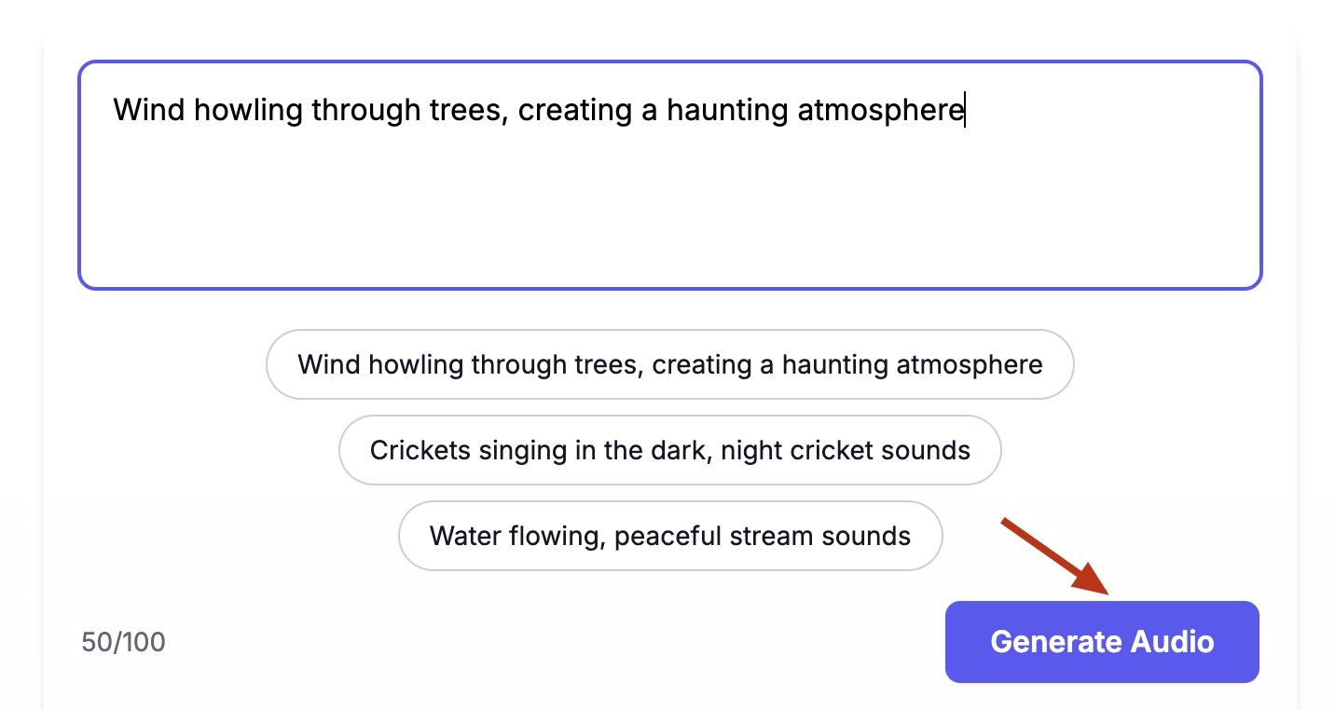
Task: Click the word 'haunting' in the prompt field
Action: [727, 110]
